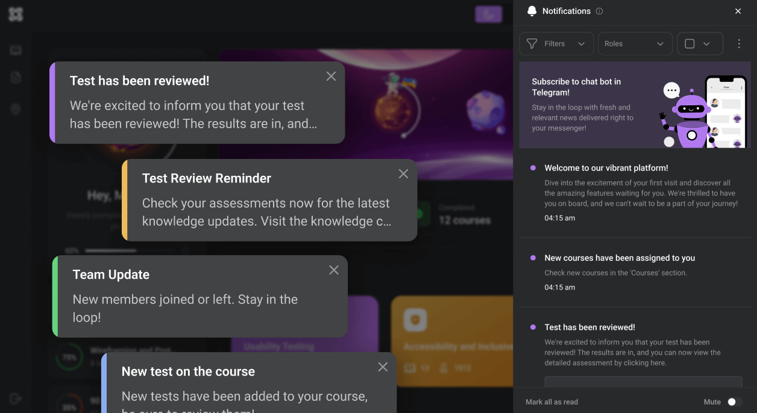Screen dimensions: 757x413
Task: Click the logout icon at the sidebar bottom
Action: click(x=16, y=399)
